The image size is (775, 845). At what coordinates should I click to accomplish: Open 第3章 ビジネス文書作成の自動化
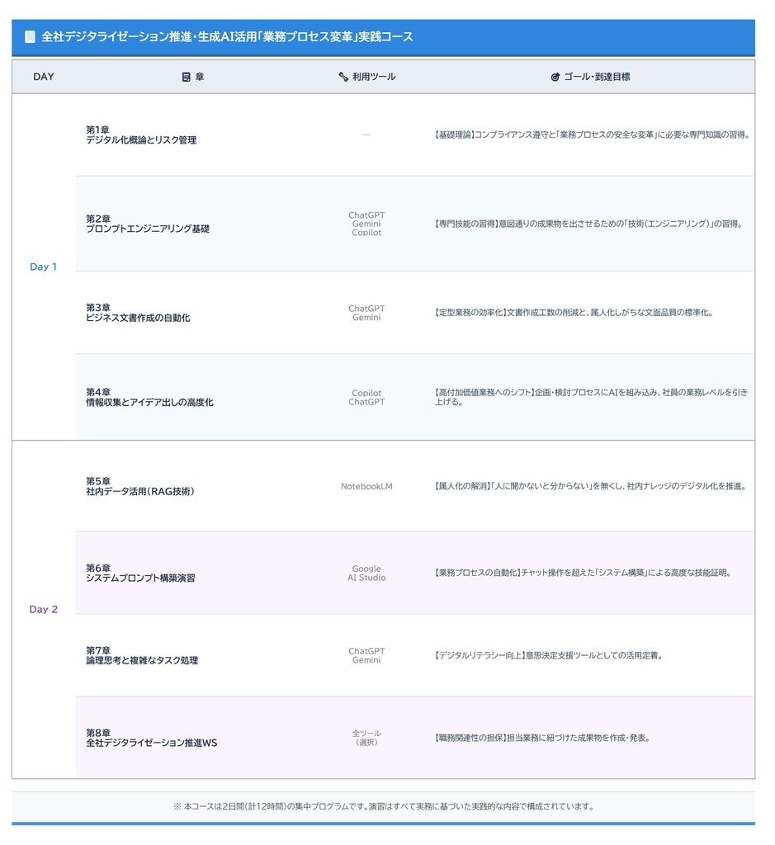138,313
